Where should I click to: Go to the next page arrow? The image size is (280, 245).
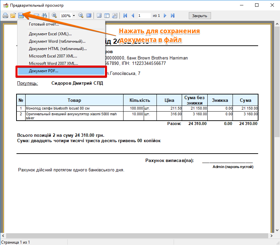pos(165,16)
